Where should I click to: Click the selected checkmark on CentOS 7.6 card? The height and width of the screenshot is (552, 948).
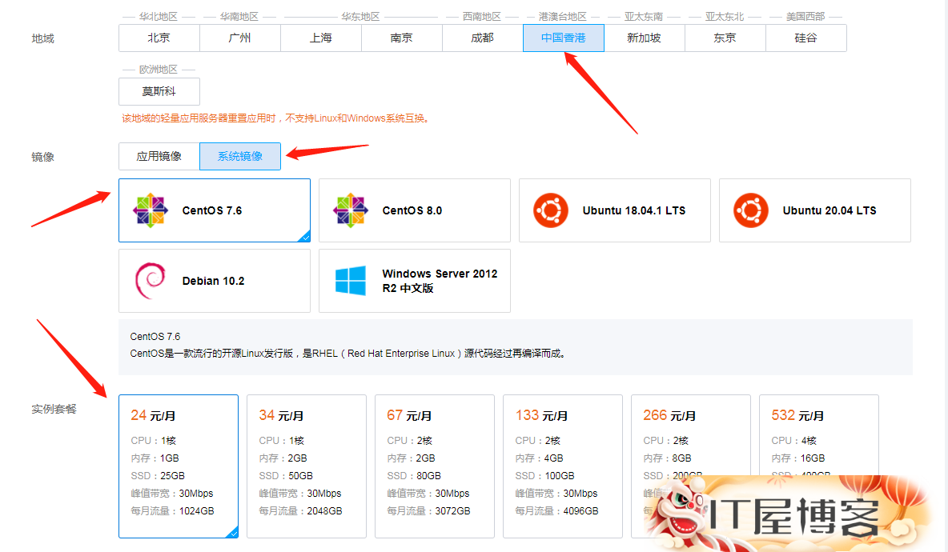(305, 237)
